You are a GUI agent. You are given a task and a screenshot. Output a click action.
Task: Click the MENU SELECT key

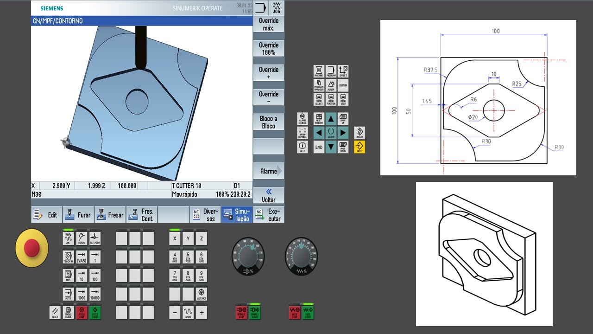[x=319, y=100]
